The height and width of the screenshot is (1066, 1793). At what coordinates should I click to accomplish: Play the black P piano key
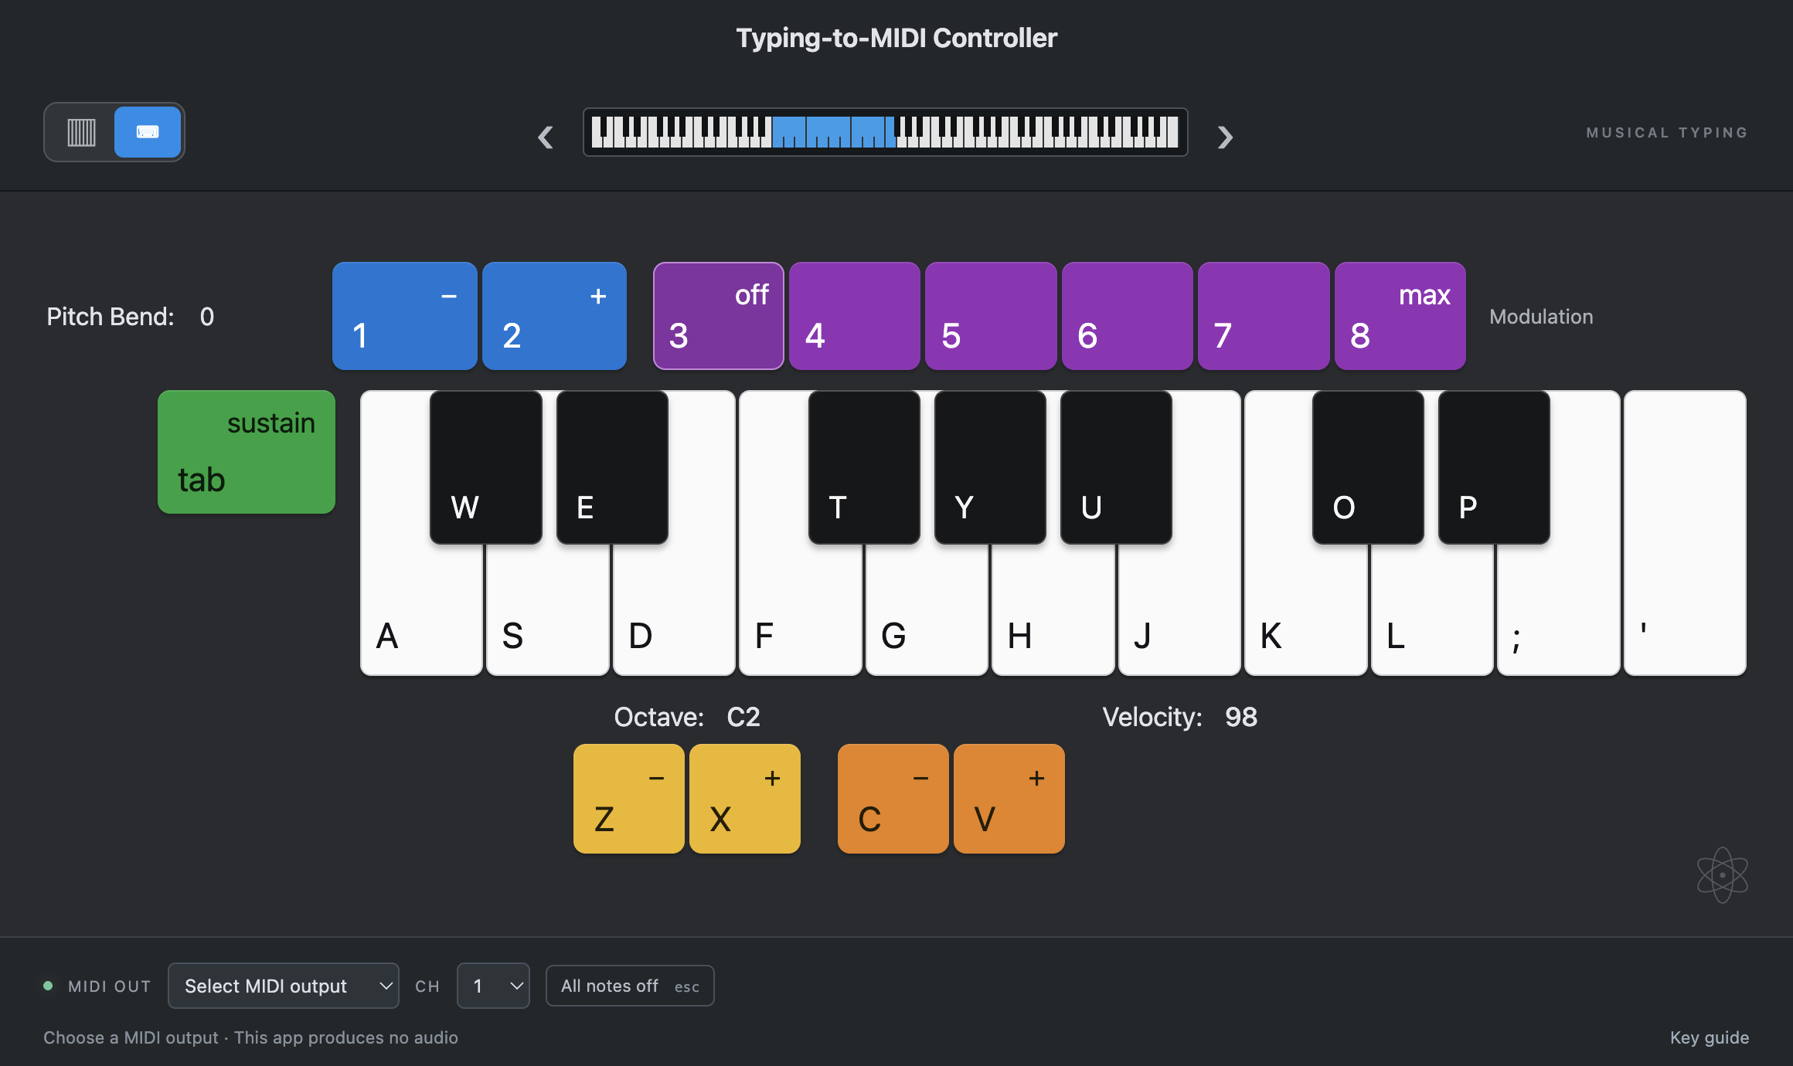click(1494, 467)
